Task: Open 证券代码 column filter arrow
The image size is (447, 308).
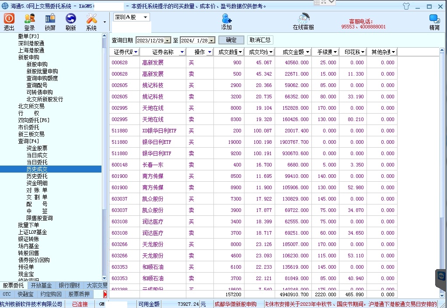Action: click(x=136, y=52)
